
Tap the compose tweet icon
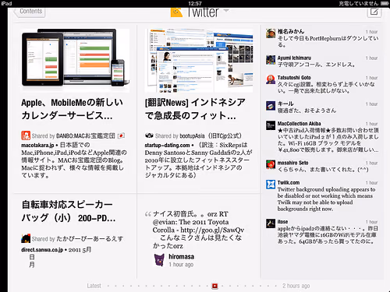pos(374,12)
